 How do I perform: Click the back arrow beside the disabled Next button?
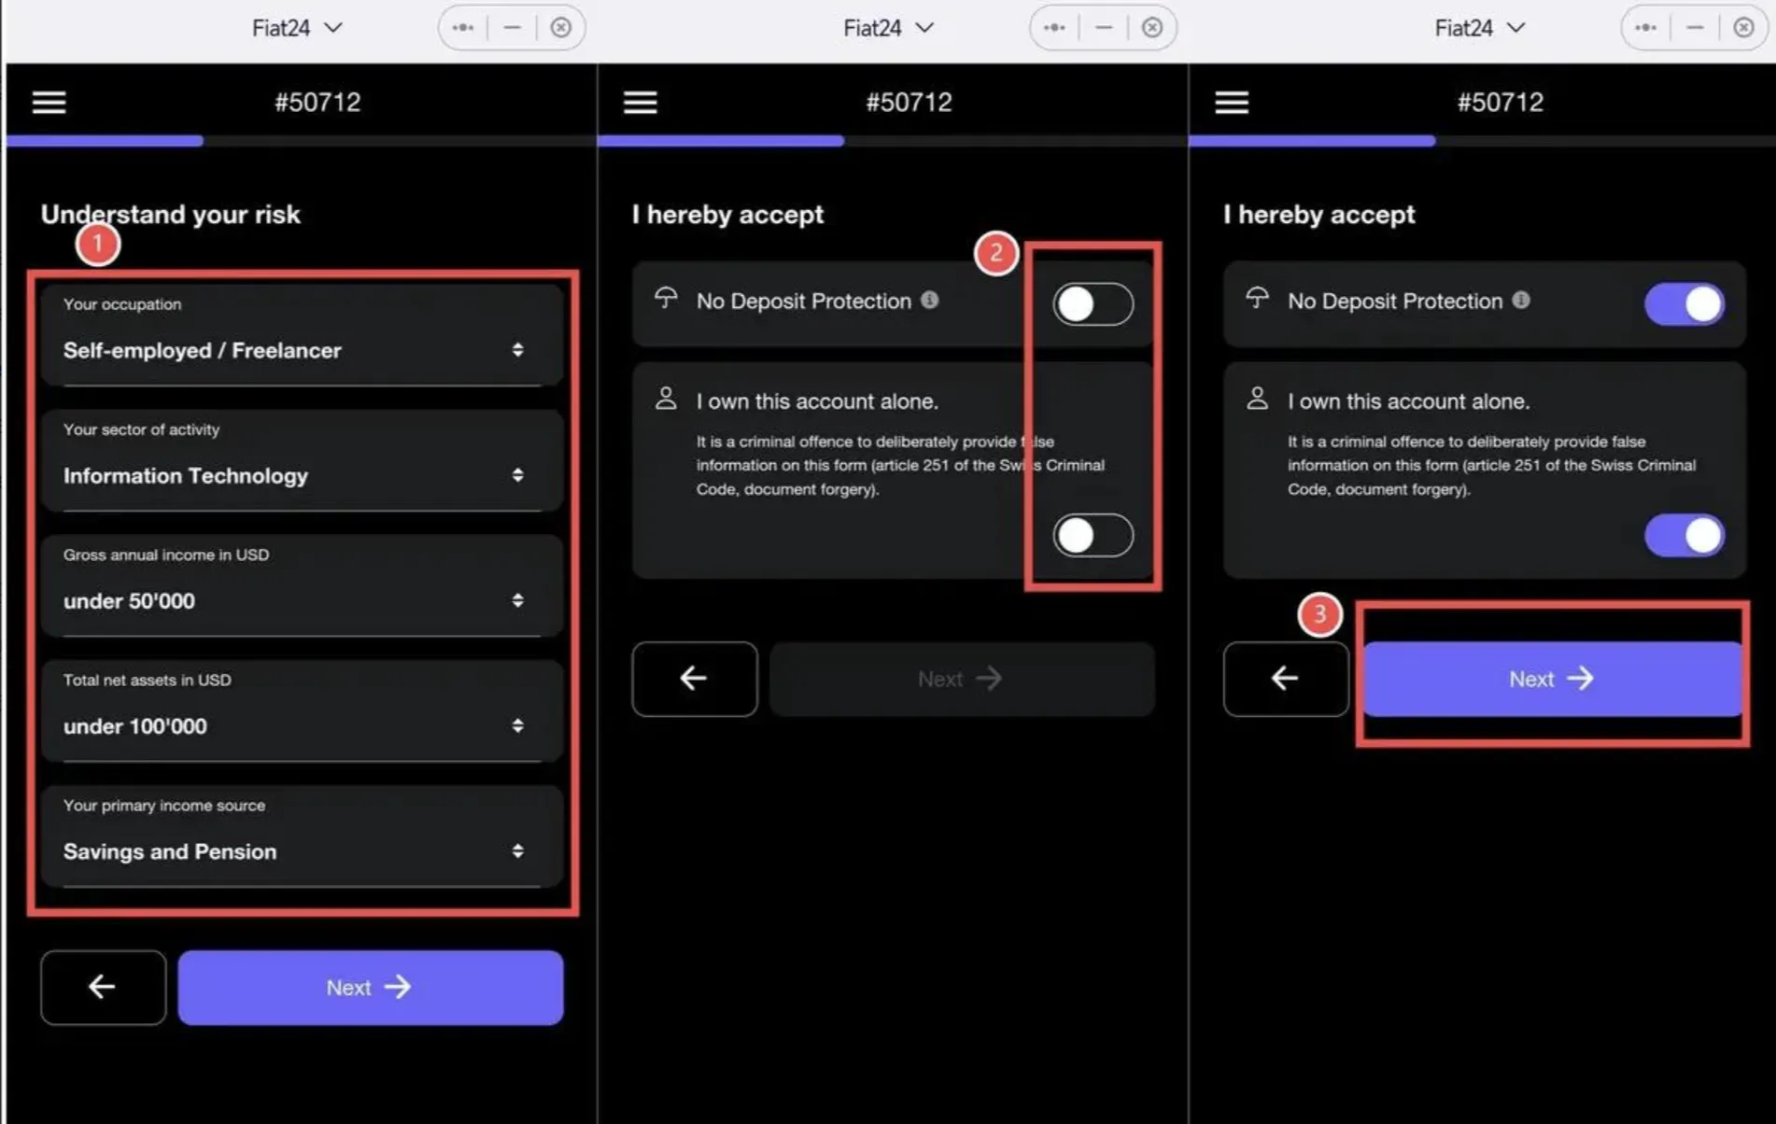point(694,679)
